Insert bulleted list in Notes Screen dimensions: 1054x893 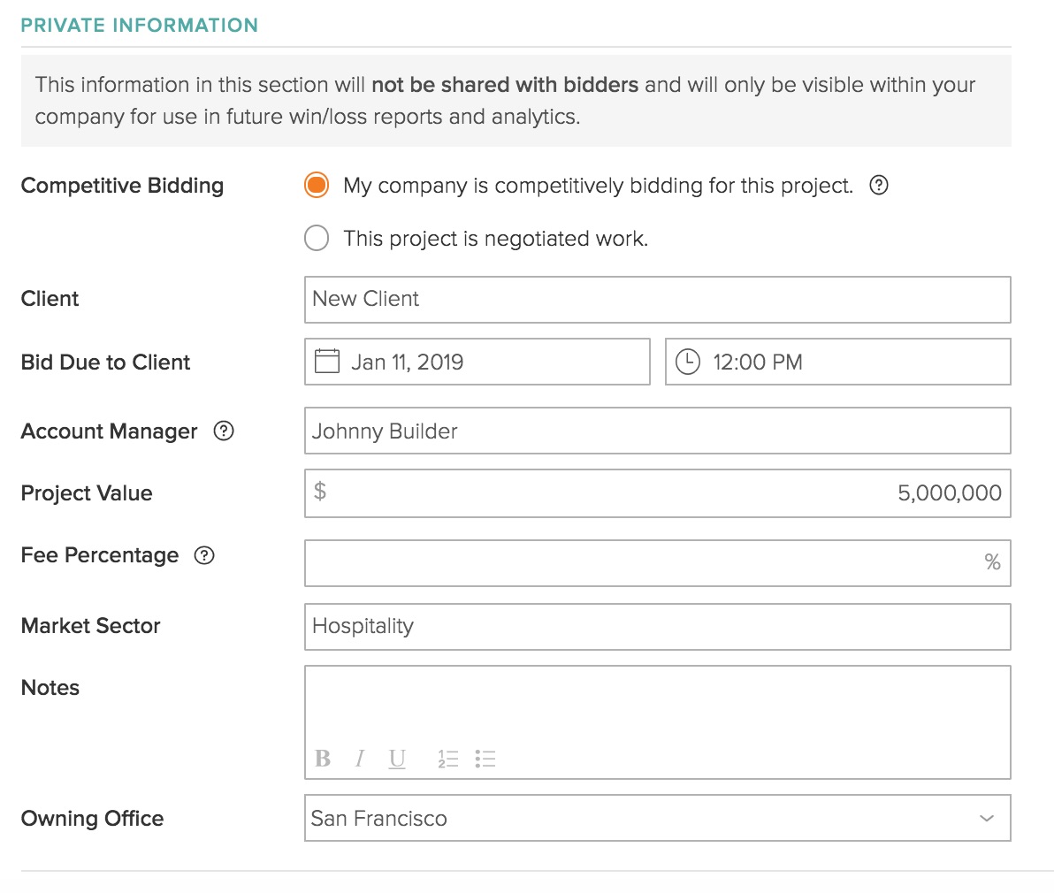[485, 759]
